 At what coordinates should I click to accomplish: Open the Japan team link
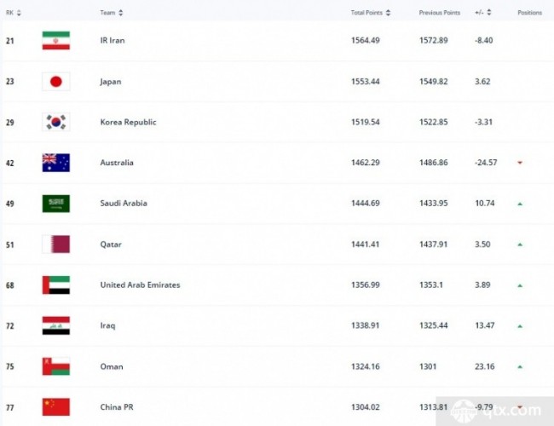pyautogui.click(x=110, y=82)
